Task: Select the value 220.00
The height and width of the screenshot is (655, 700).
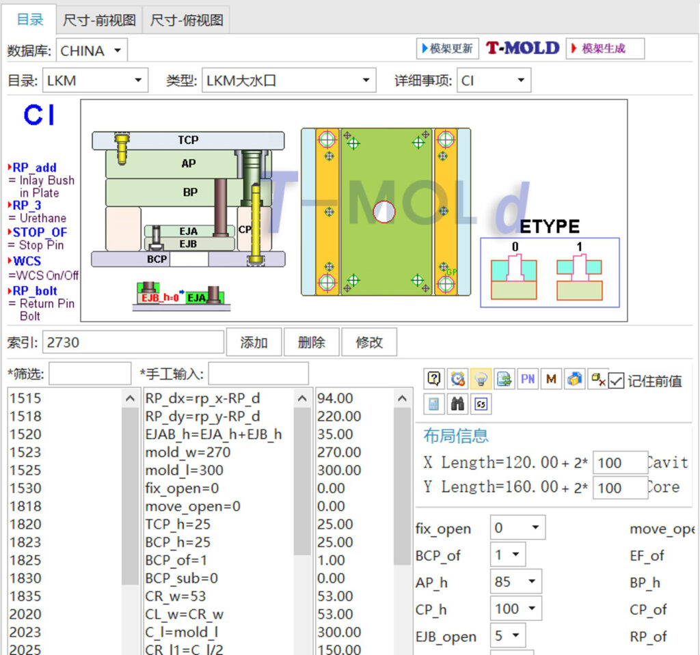Action: [x=355, y=416]
